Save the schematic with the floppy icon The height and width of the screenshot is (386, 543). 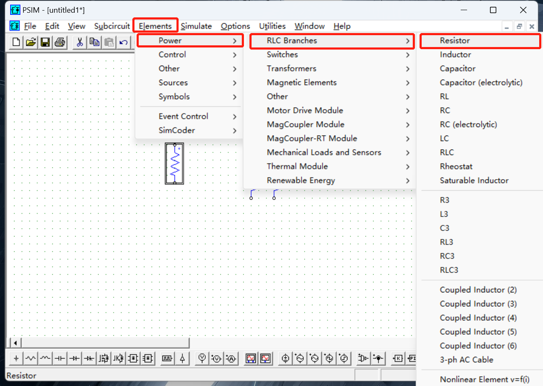pos(45,42)
